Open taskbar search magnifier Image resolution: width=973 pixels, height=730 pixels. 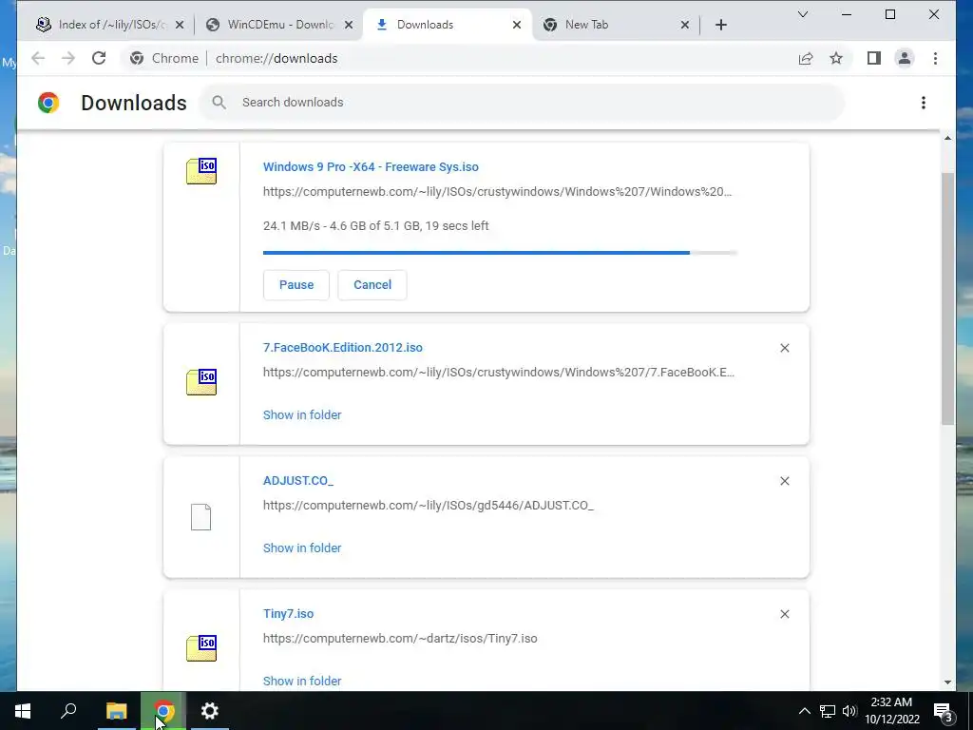[x=68, y=711]
